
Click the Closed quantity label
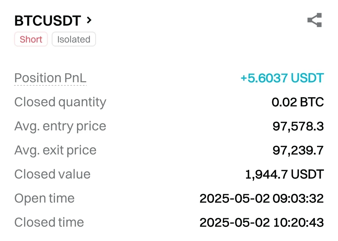(x=60, y=102)
